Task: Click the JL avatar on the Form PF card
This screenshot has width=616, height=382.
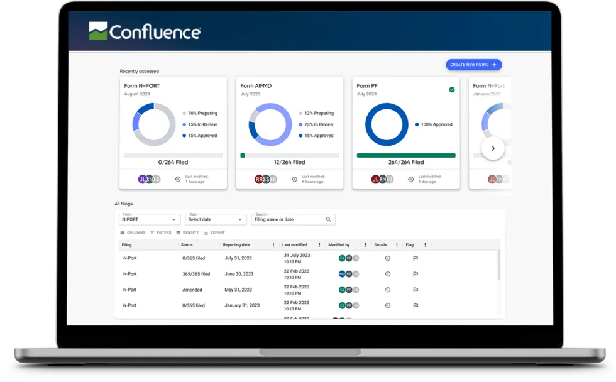Action: (x=376, y=180)
